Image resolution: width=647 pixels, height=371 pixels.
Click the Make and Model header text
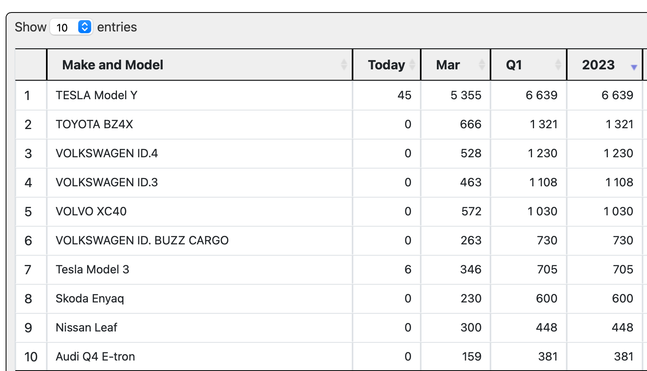[113, 65]
